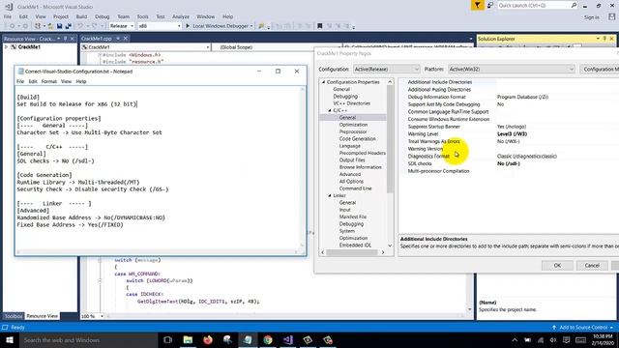Click the Quick Launch search icon
This screenshot has width=619, height=348.
click(x=574, y=5)
